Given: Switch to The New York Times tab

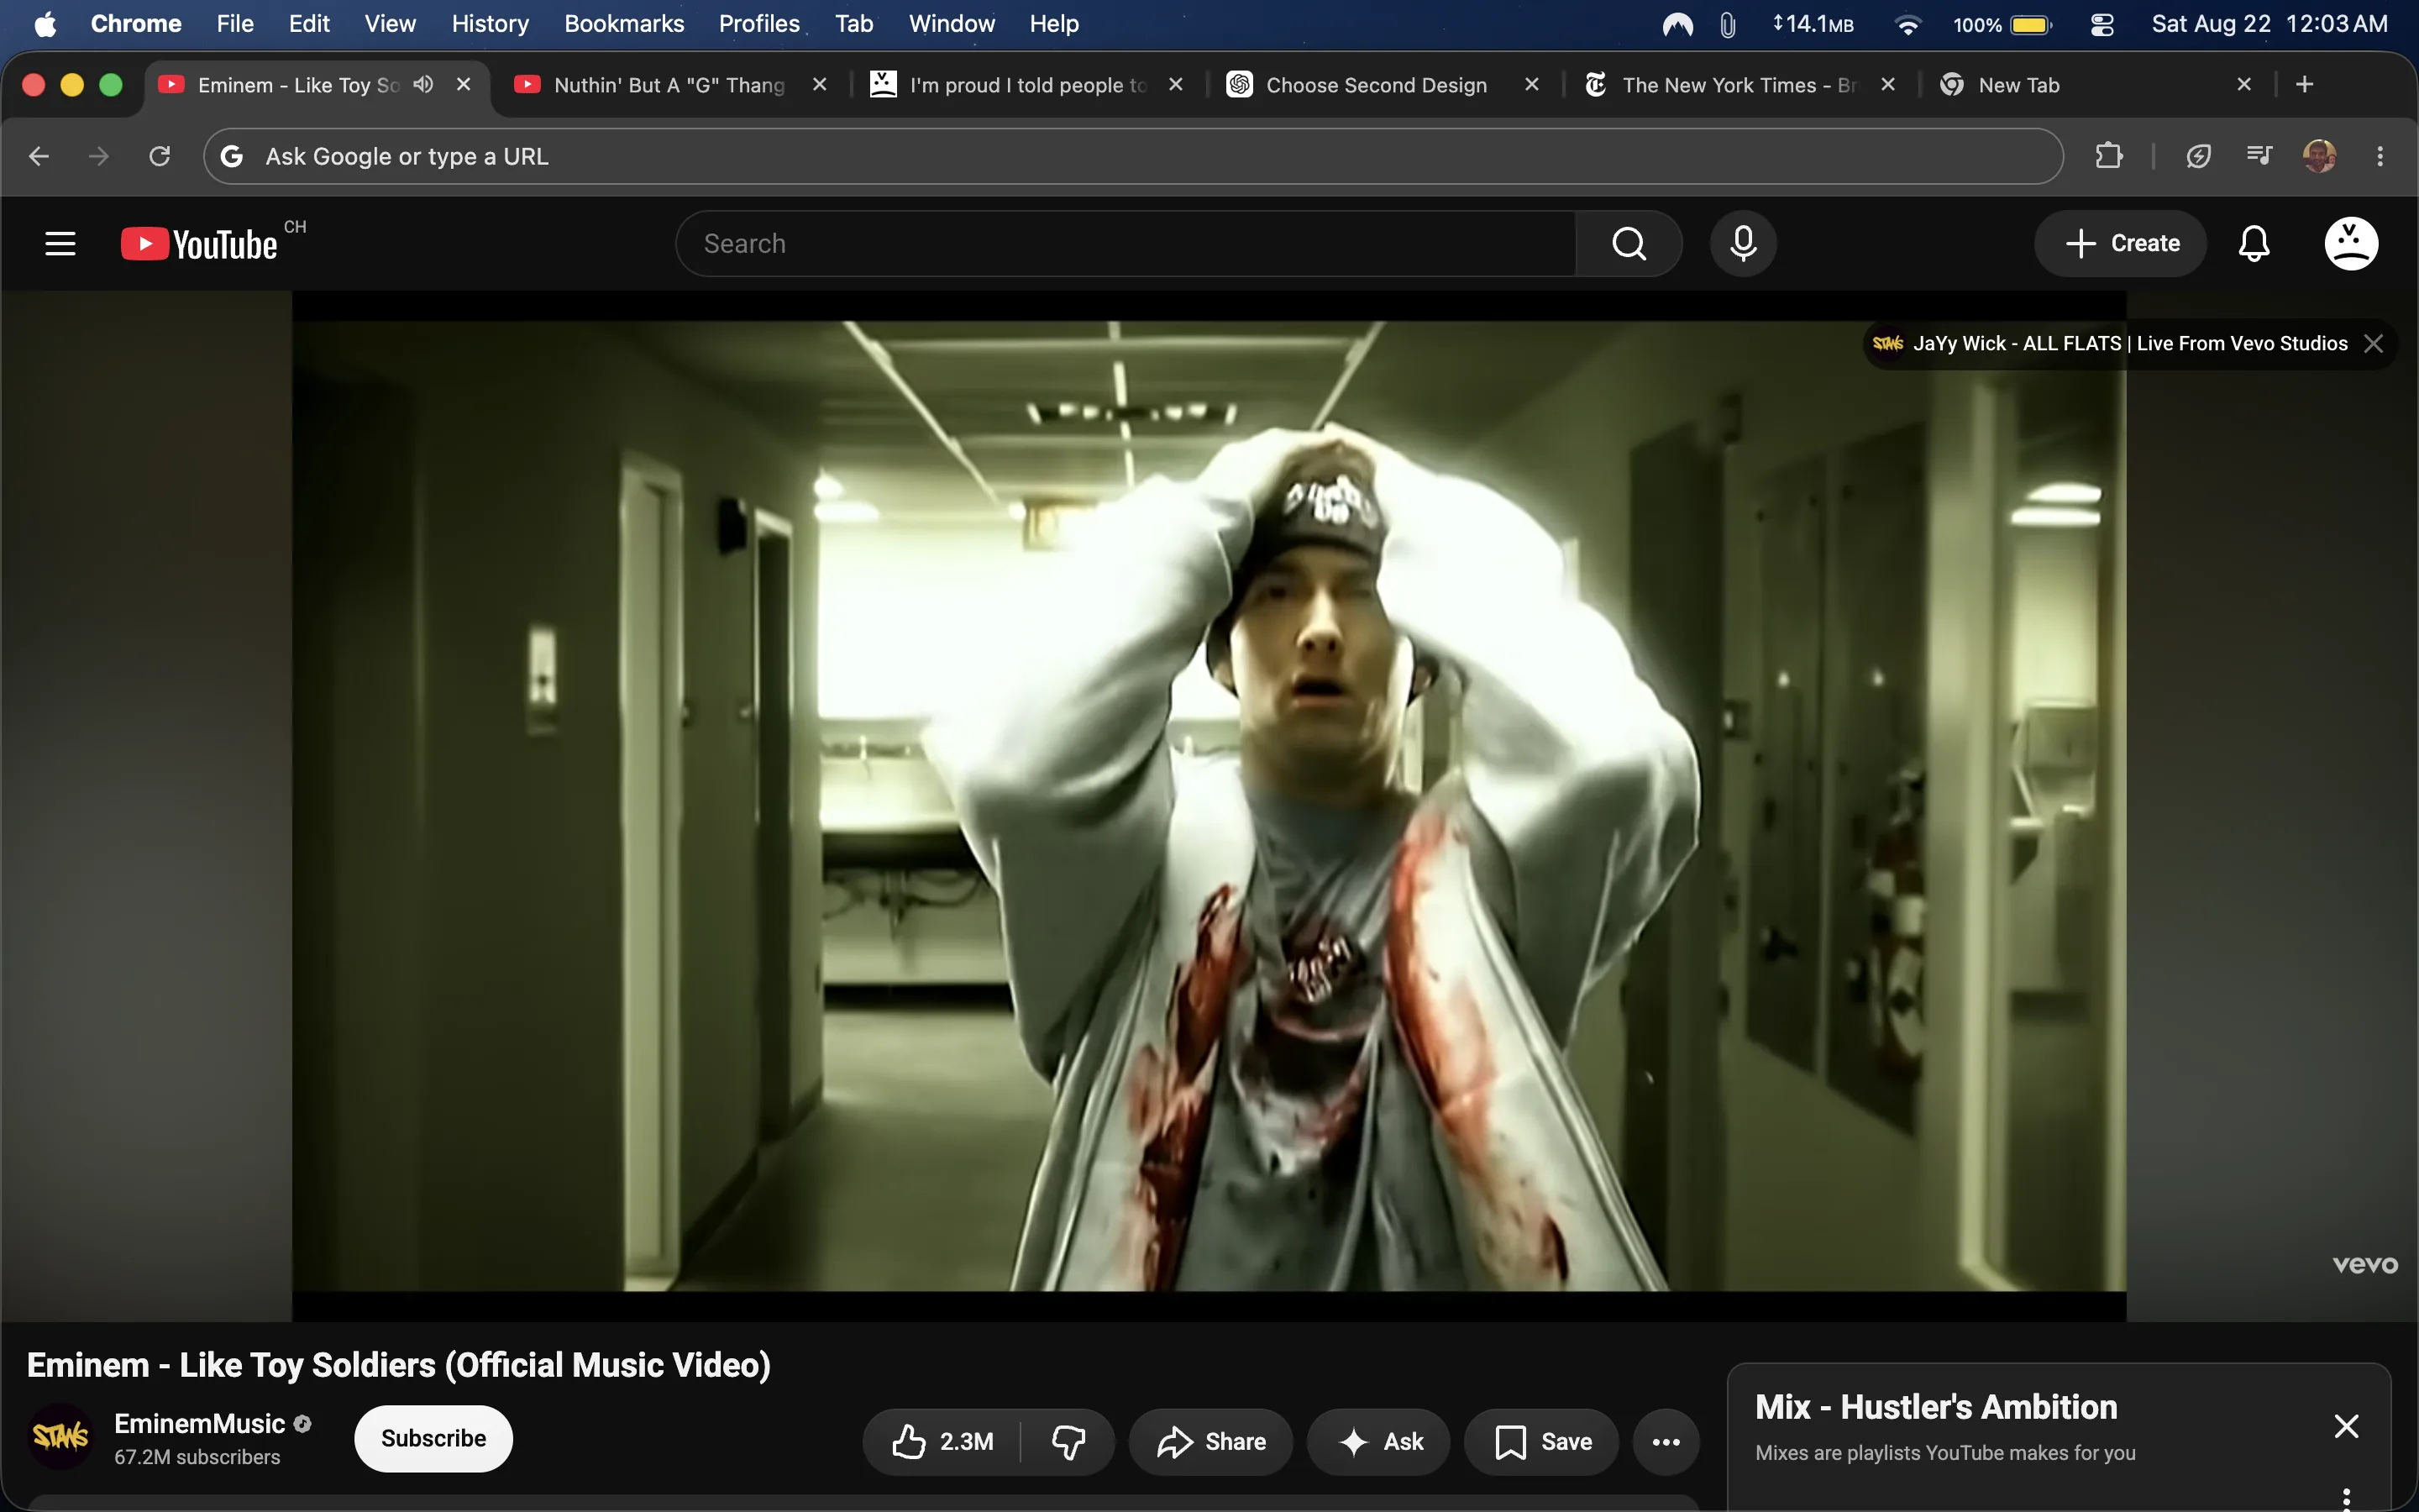Looking at the screenshot, I should click(x=1739, y=85).
